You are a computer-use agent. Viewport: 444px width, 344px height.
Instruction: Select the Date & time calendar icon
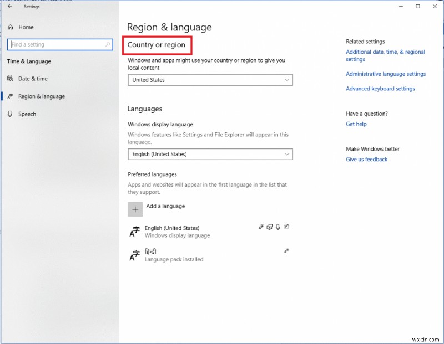[11, 79]
